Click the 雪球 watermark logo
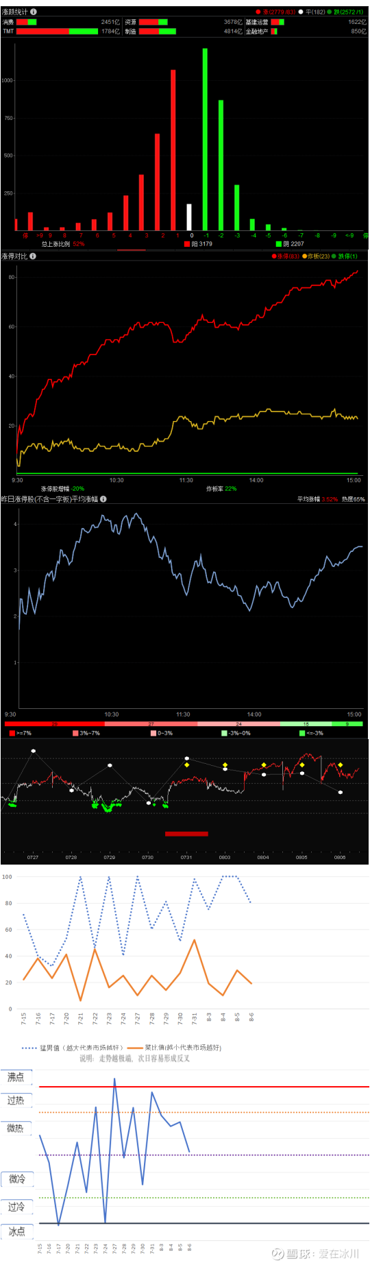 point(277,1254)
